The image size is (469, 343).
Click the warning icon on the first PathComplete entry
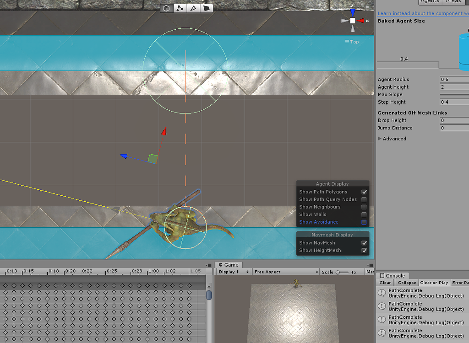[x=381, y=293]
